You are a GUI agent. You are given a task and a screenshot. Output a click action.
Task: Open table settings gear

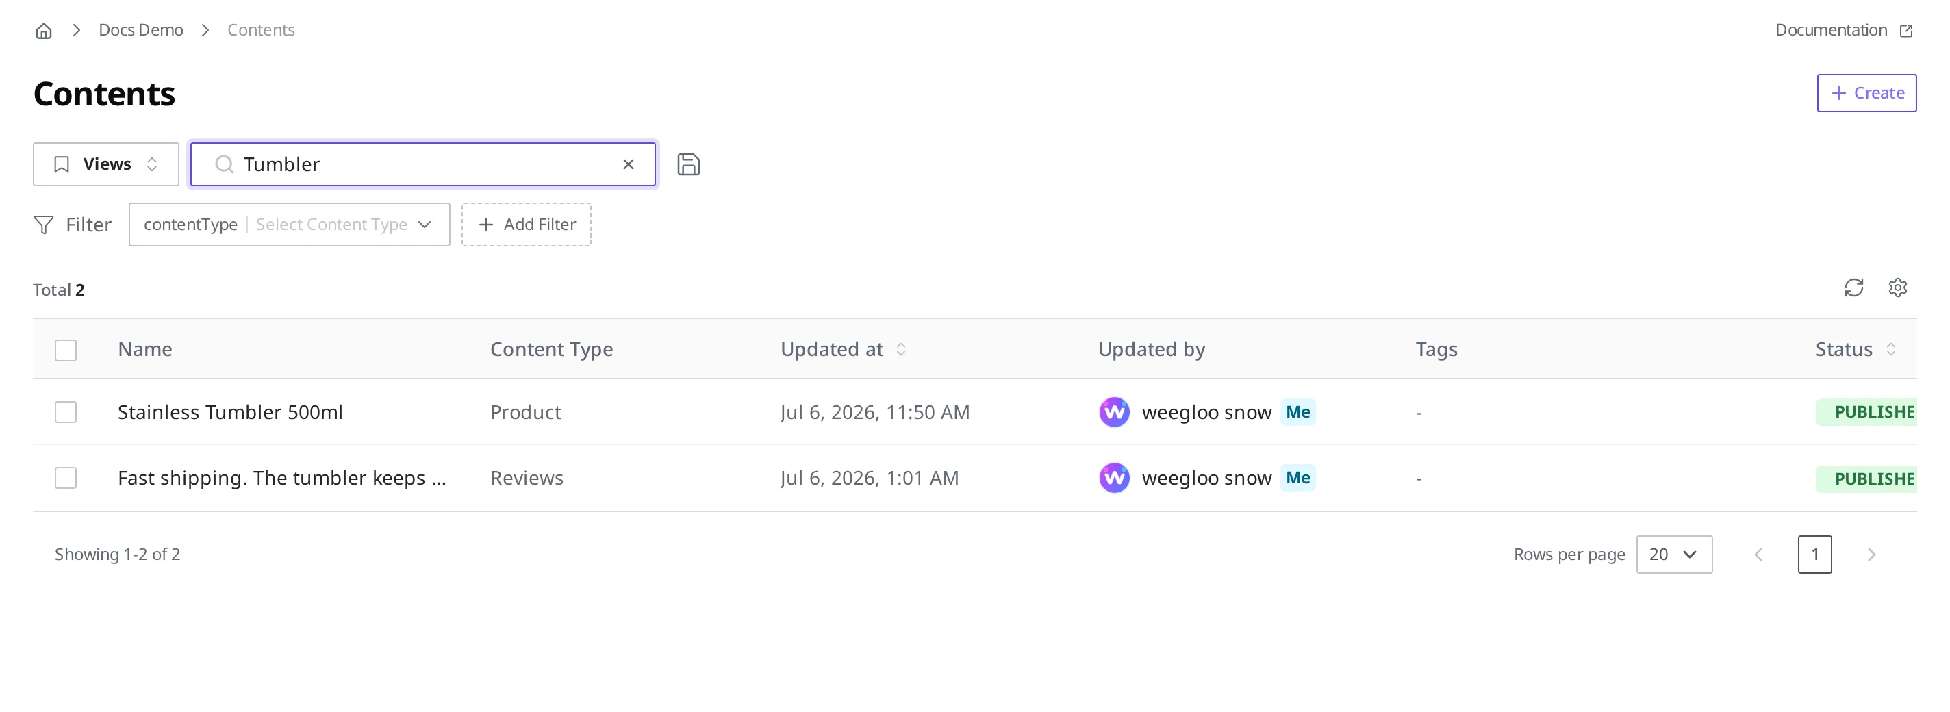click(x=1897, y=288)
